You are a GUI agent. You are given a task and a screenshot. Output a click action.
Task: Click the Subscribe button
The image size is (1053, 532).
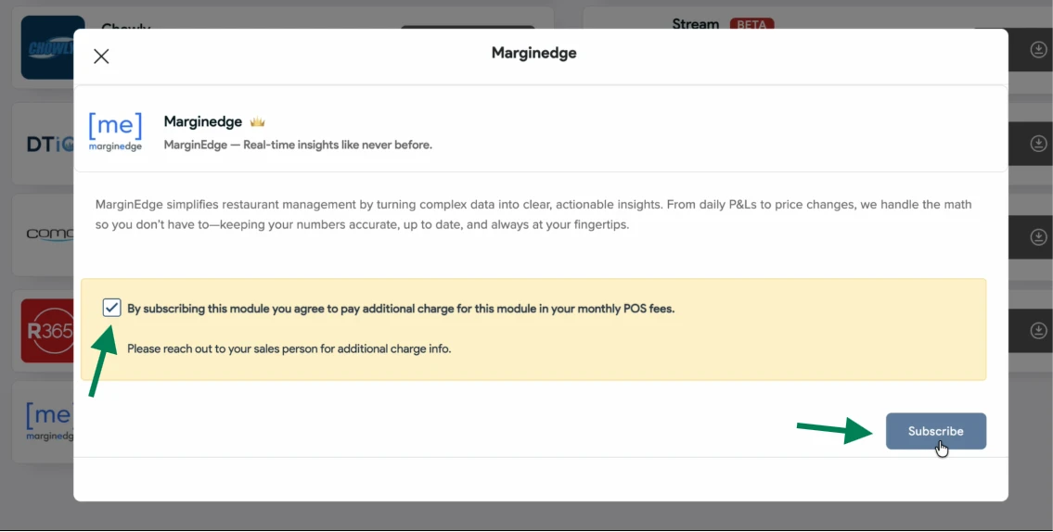[935, 431]
